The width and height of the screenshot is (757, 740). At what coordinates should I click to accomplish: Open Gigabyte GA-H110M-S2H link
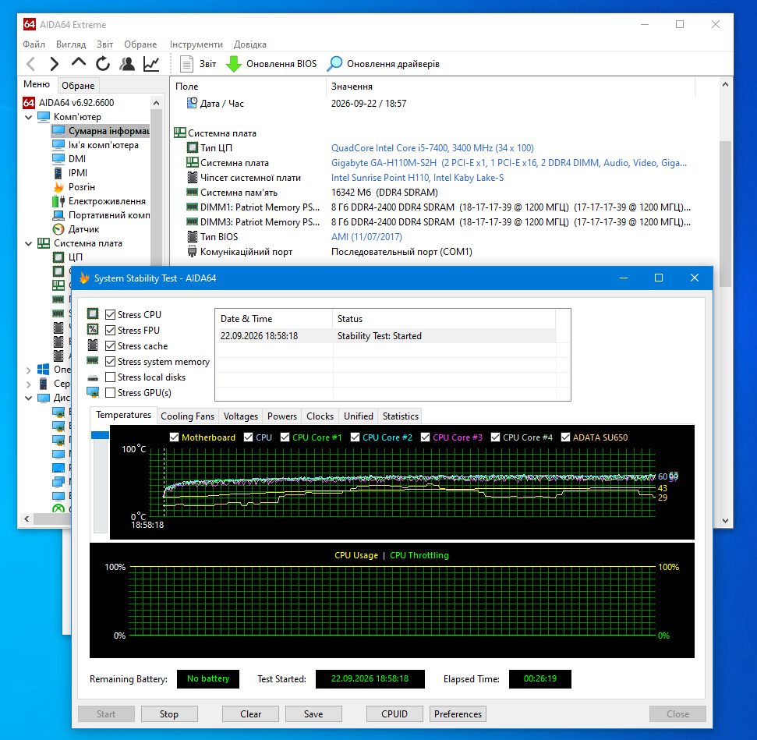[x=509, y=163]
